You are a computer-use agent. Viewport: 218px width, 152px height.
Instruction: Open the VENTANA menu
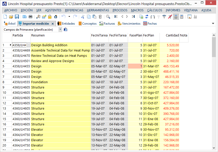[191, 10]
